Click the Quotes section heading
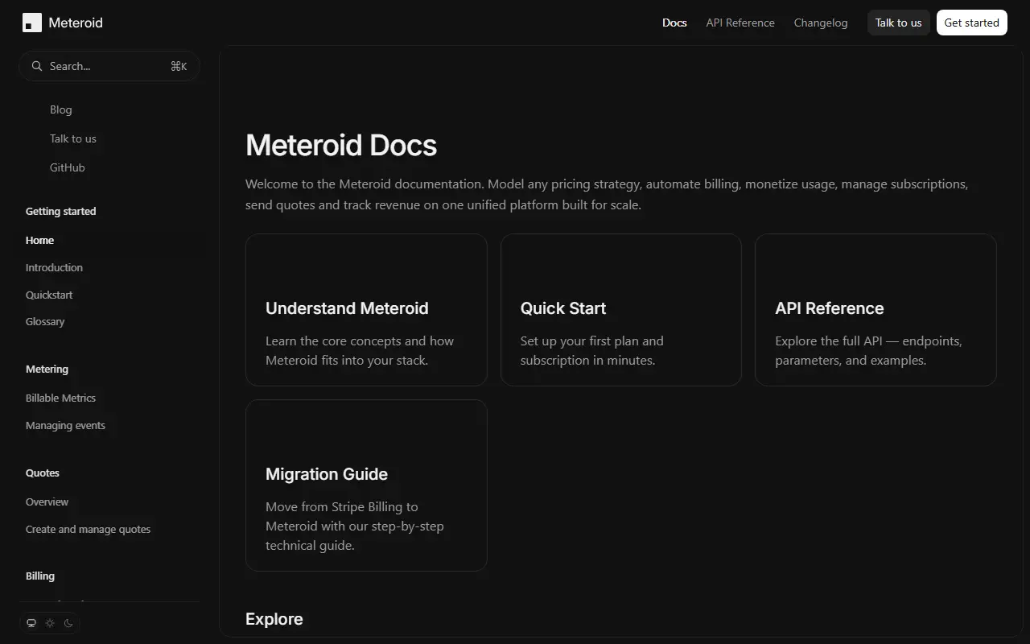The height and width of the screenshot is (644, 1030). tap(43, 473)
